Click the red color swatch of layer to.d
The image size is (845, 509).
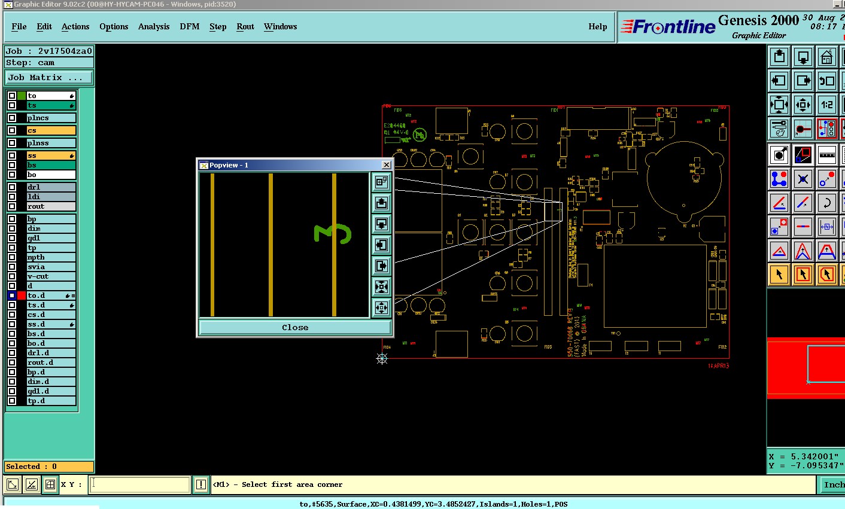(x=22, y=295)
